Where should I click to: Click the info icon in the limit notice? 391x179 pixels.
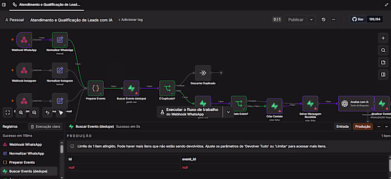(x=72, y=146)
